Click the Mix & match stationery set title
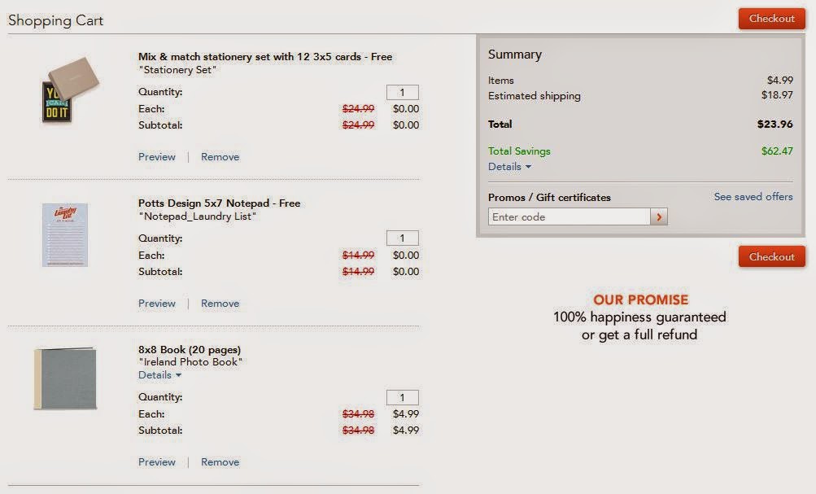The image size is (816, 494). 265,57
